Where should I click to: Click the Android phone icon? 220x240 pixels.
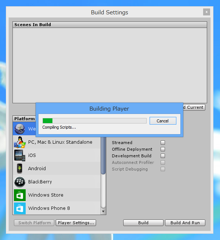[20, 169]
